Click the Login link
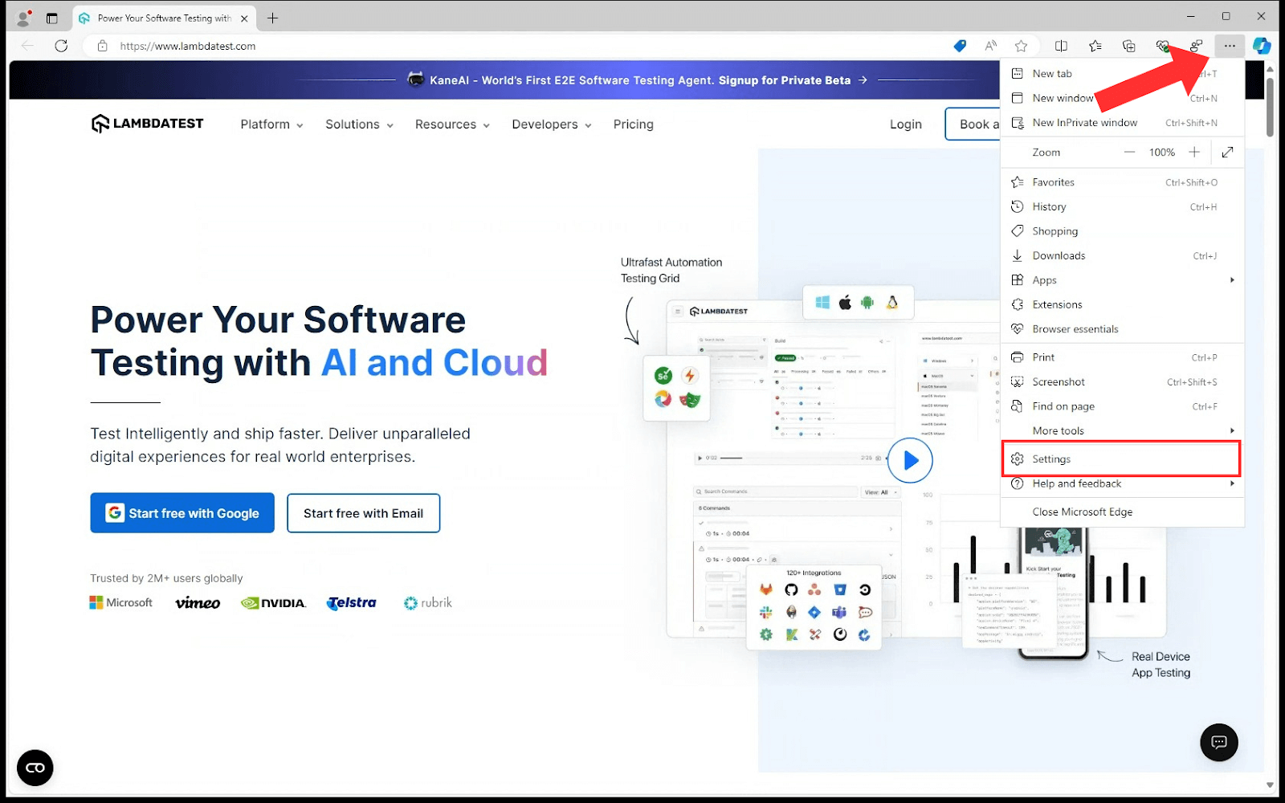The image size is (1285, 803). coord(905,124)
